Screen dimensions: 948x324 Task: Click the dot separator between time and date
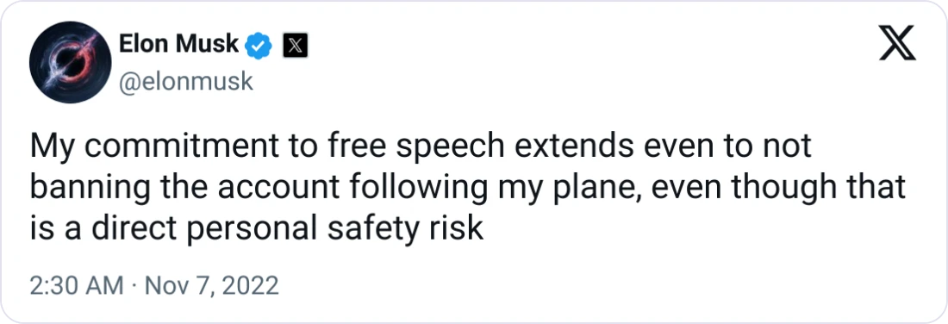(x=134, y=285)
